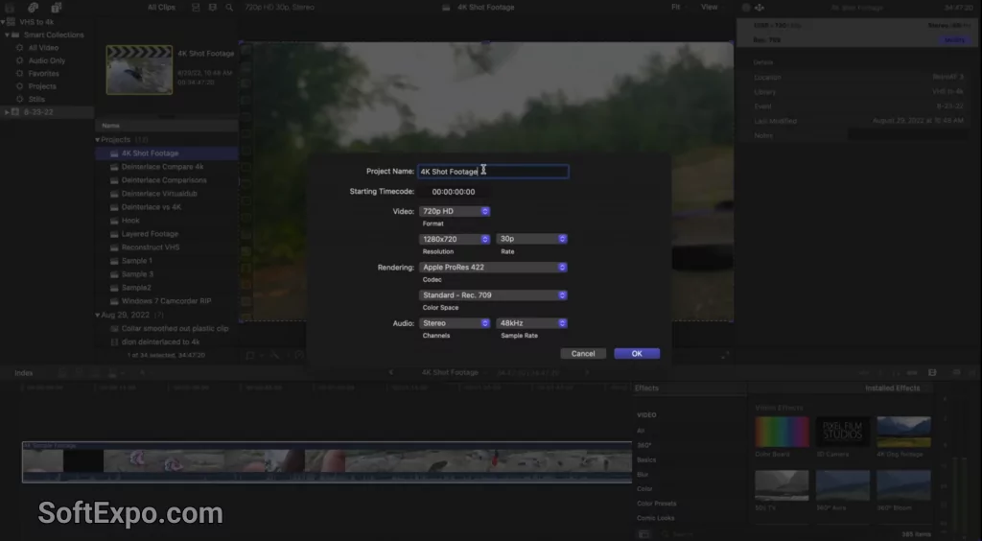Open the viewer View options menu
The width and height of the screenshot is (982, 541).
[x=711, y=8]
